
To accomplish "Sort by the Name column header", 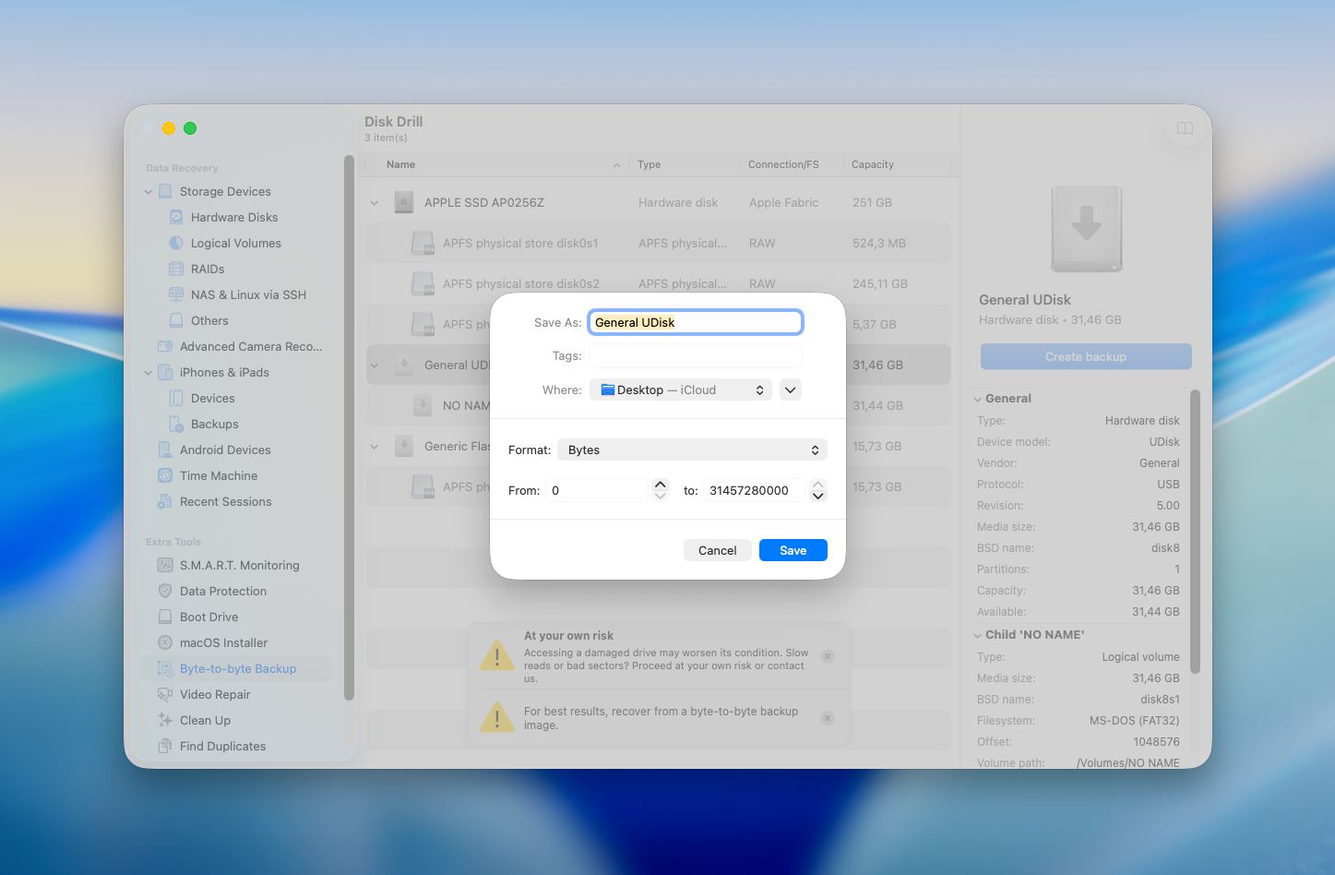I will click(498, 164).
